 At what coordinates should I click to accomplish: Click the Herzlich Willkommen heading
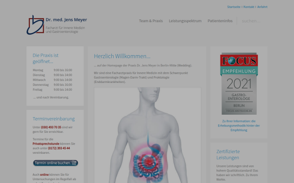(x=122, y=56)
